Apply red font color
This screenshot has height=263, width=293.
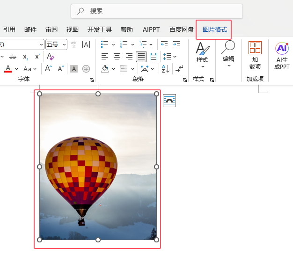click(8, 69)
